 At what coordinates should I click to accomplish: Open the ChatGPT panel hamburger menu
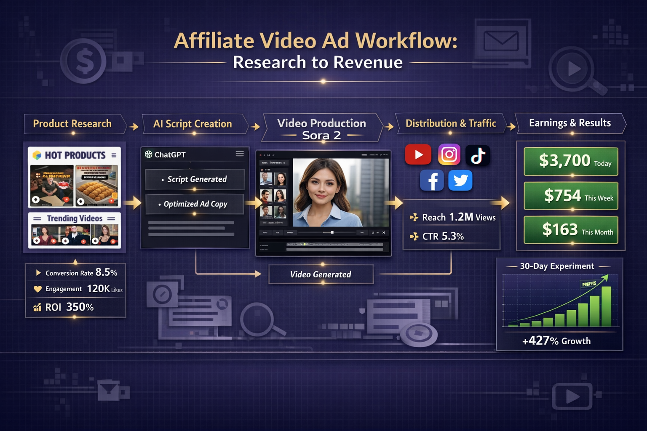[x=239, y=154]
